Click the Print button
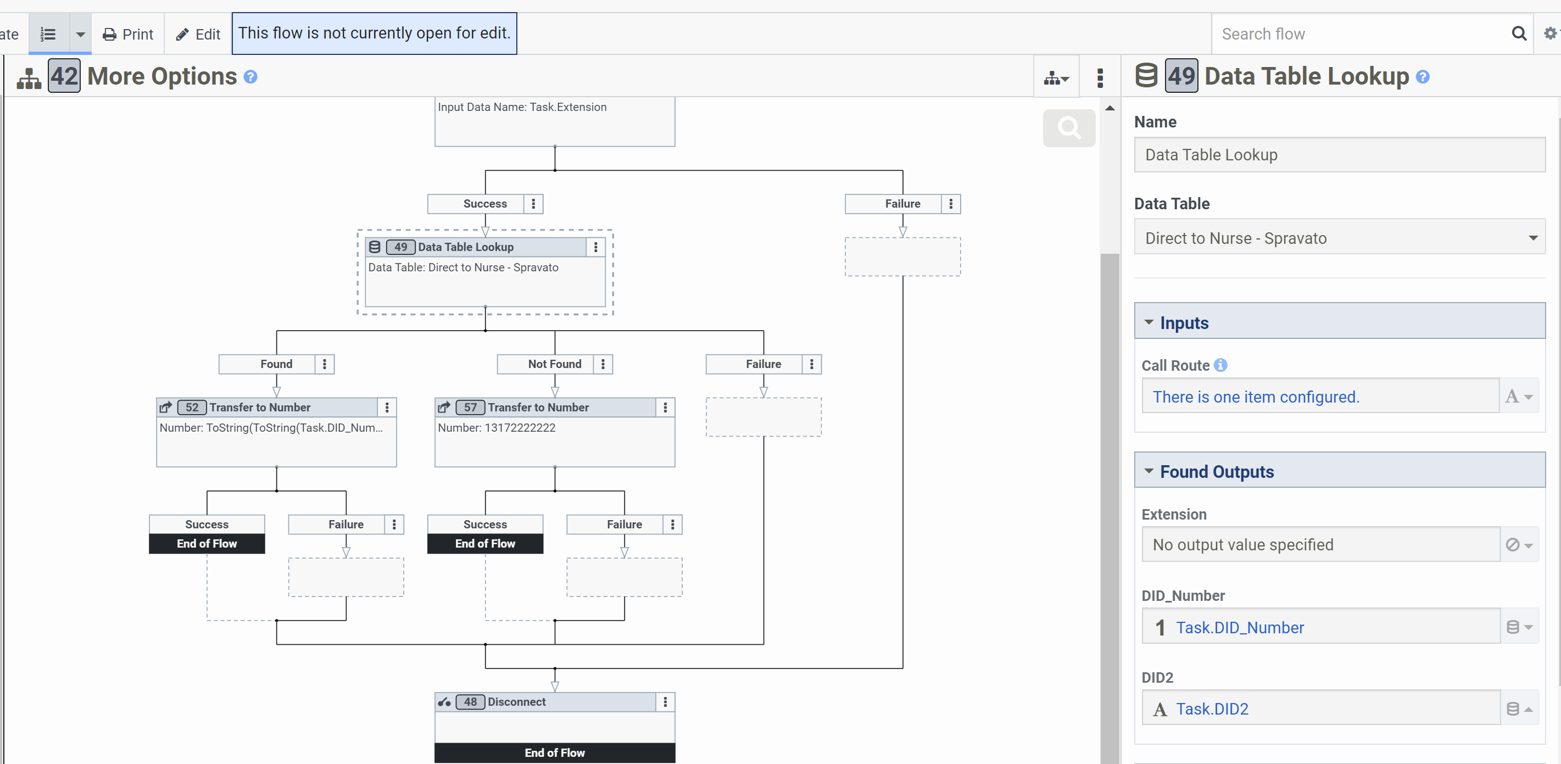The height and width of the screenshot is (764, 1561). (x=128, y=34)
